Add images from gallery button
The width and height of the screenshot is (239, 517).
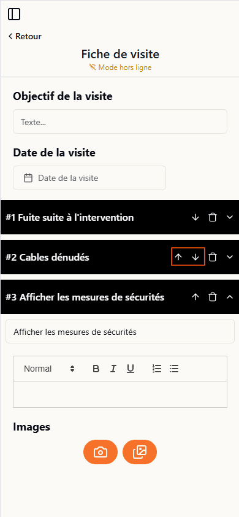(x=140, y=452)
